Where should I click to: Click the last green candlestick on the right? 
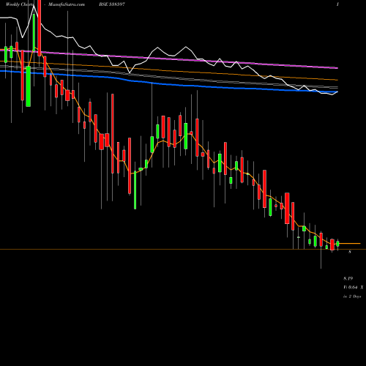click(337, 244)
